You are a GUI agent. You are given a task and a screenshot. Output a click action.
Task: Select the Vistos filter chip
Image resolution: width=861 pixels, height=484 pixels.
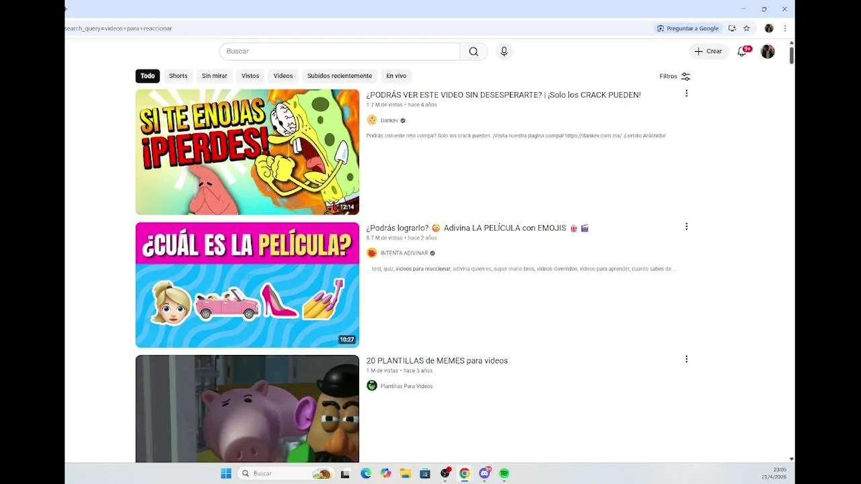click(250, 76)
